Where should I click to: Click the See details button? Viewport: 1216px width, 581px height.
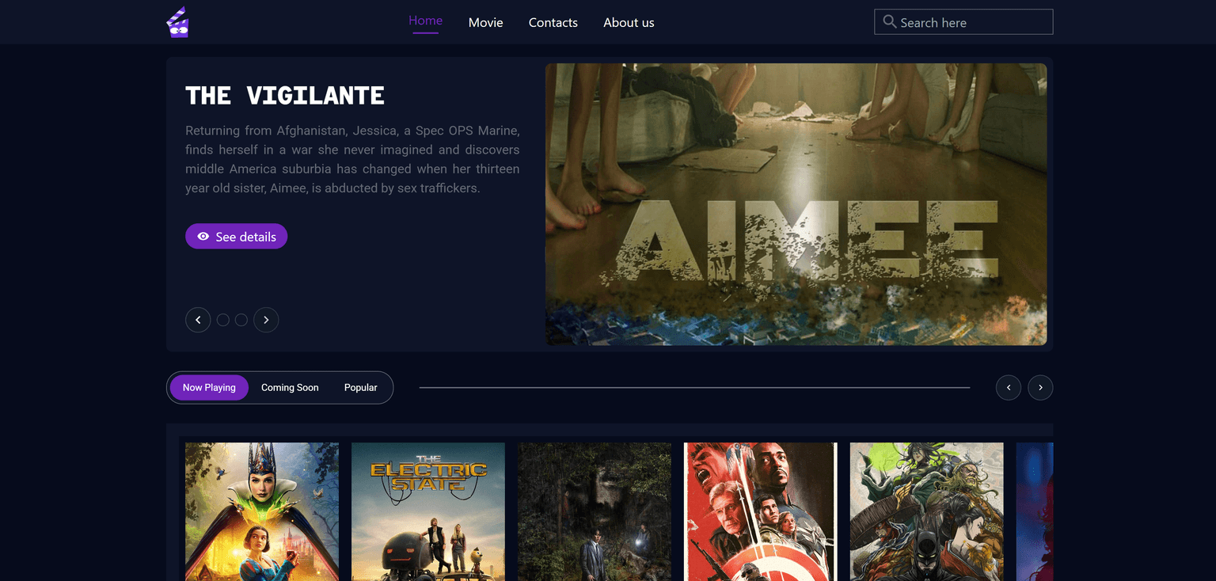coord(236,237)
